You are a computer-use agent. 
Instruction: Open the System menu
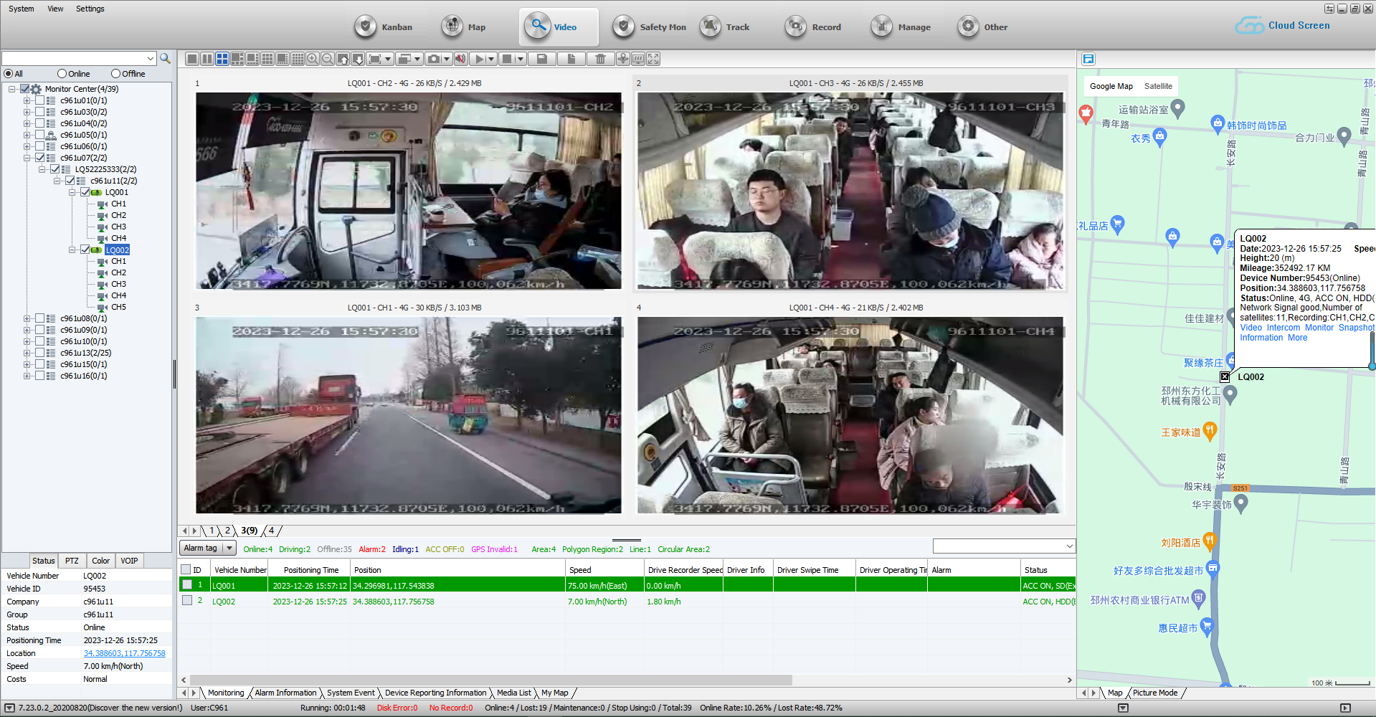click(22, 9)
